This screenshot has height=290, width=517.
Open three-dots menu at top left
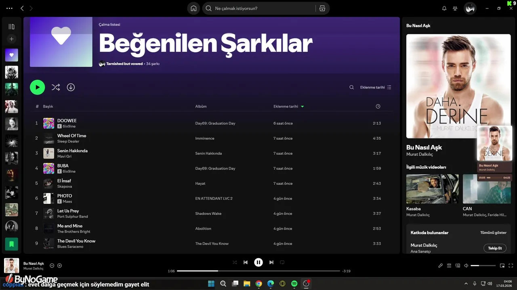pyautogui.click(x=9, y=8)
